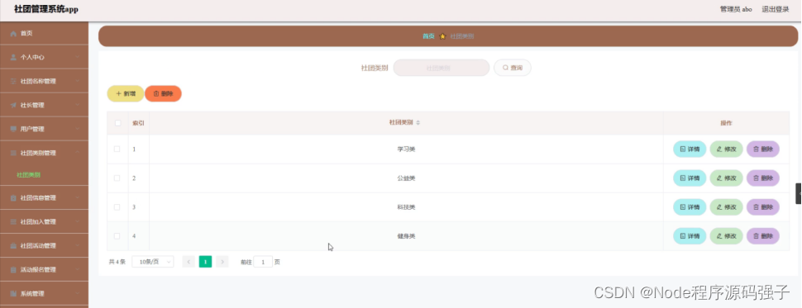Select the 社团类别 submenu item in the sidebar
The width and height of the screenshot is (802, 308).
(29, 175)
